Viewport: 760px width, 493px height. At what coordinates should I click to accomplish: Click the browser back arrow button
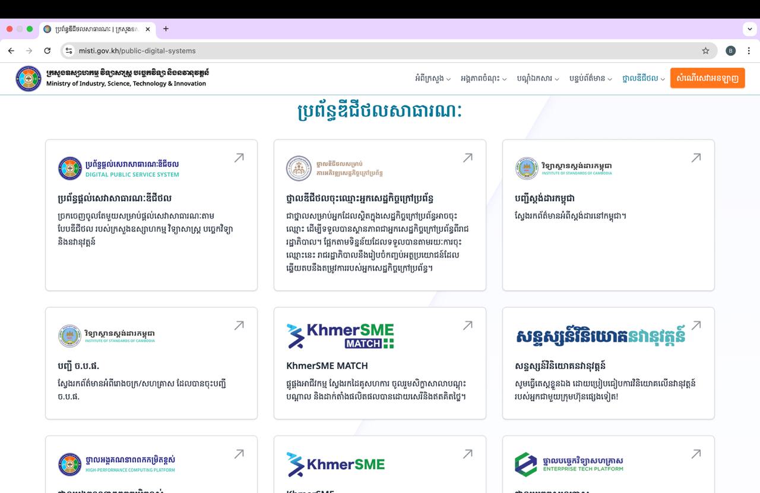(11, 51)
